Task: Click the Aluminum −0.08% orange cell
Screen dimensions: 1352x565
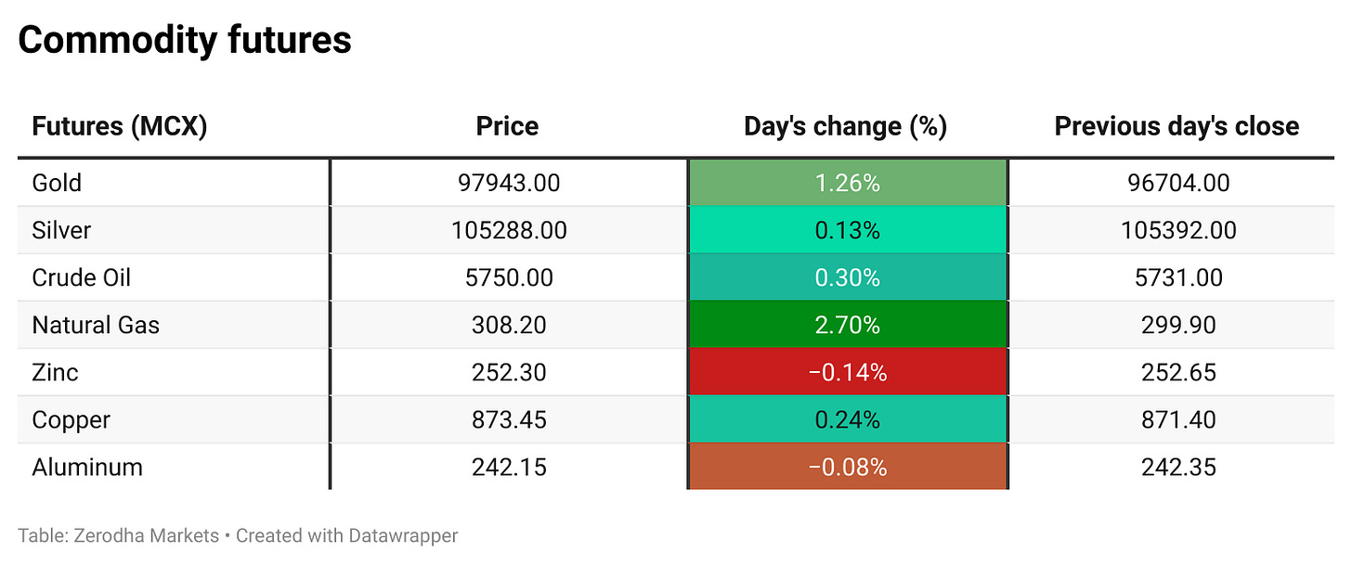Action: 847,467
